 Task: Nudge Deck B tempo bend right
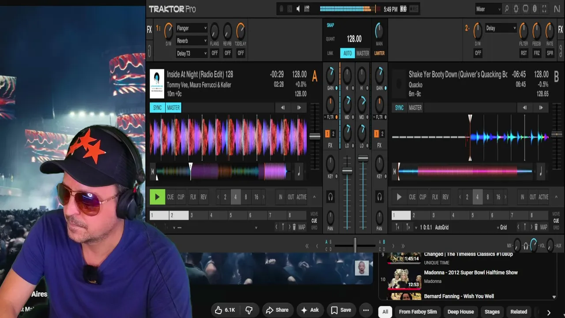point(541,107)
